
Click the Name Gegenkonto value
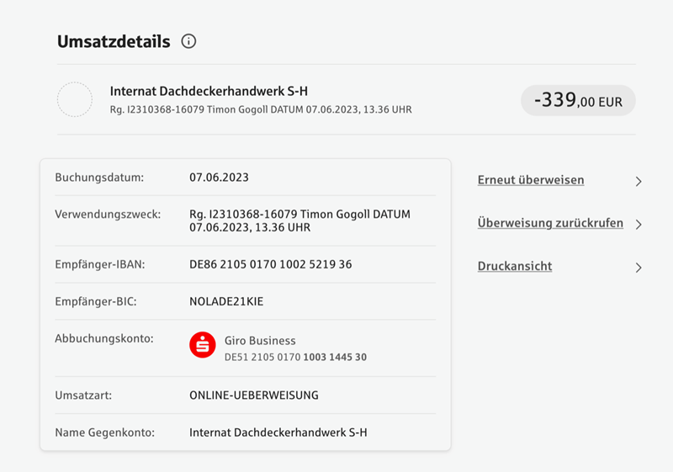coord(278,432)
